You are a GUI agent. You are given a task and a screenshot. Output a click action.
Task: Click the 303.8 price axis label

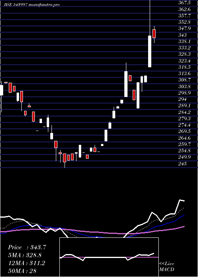[x=185, y=87]
